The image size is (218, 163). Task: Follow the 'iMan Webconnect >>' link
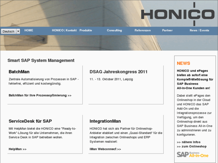click(105, 149)
